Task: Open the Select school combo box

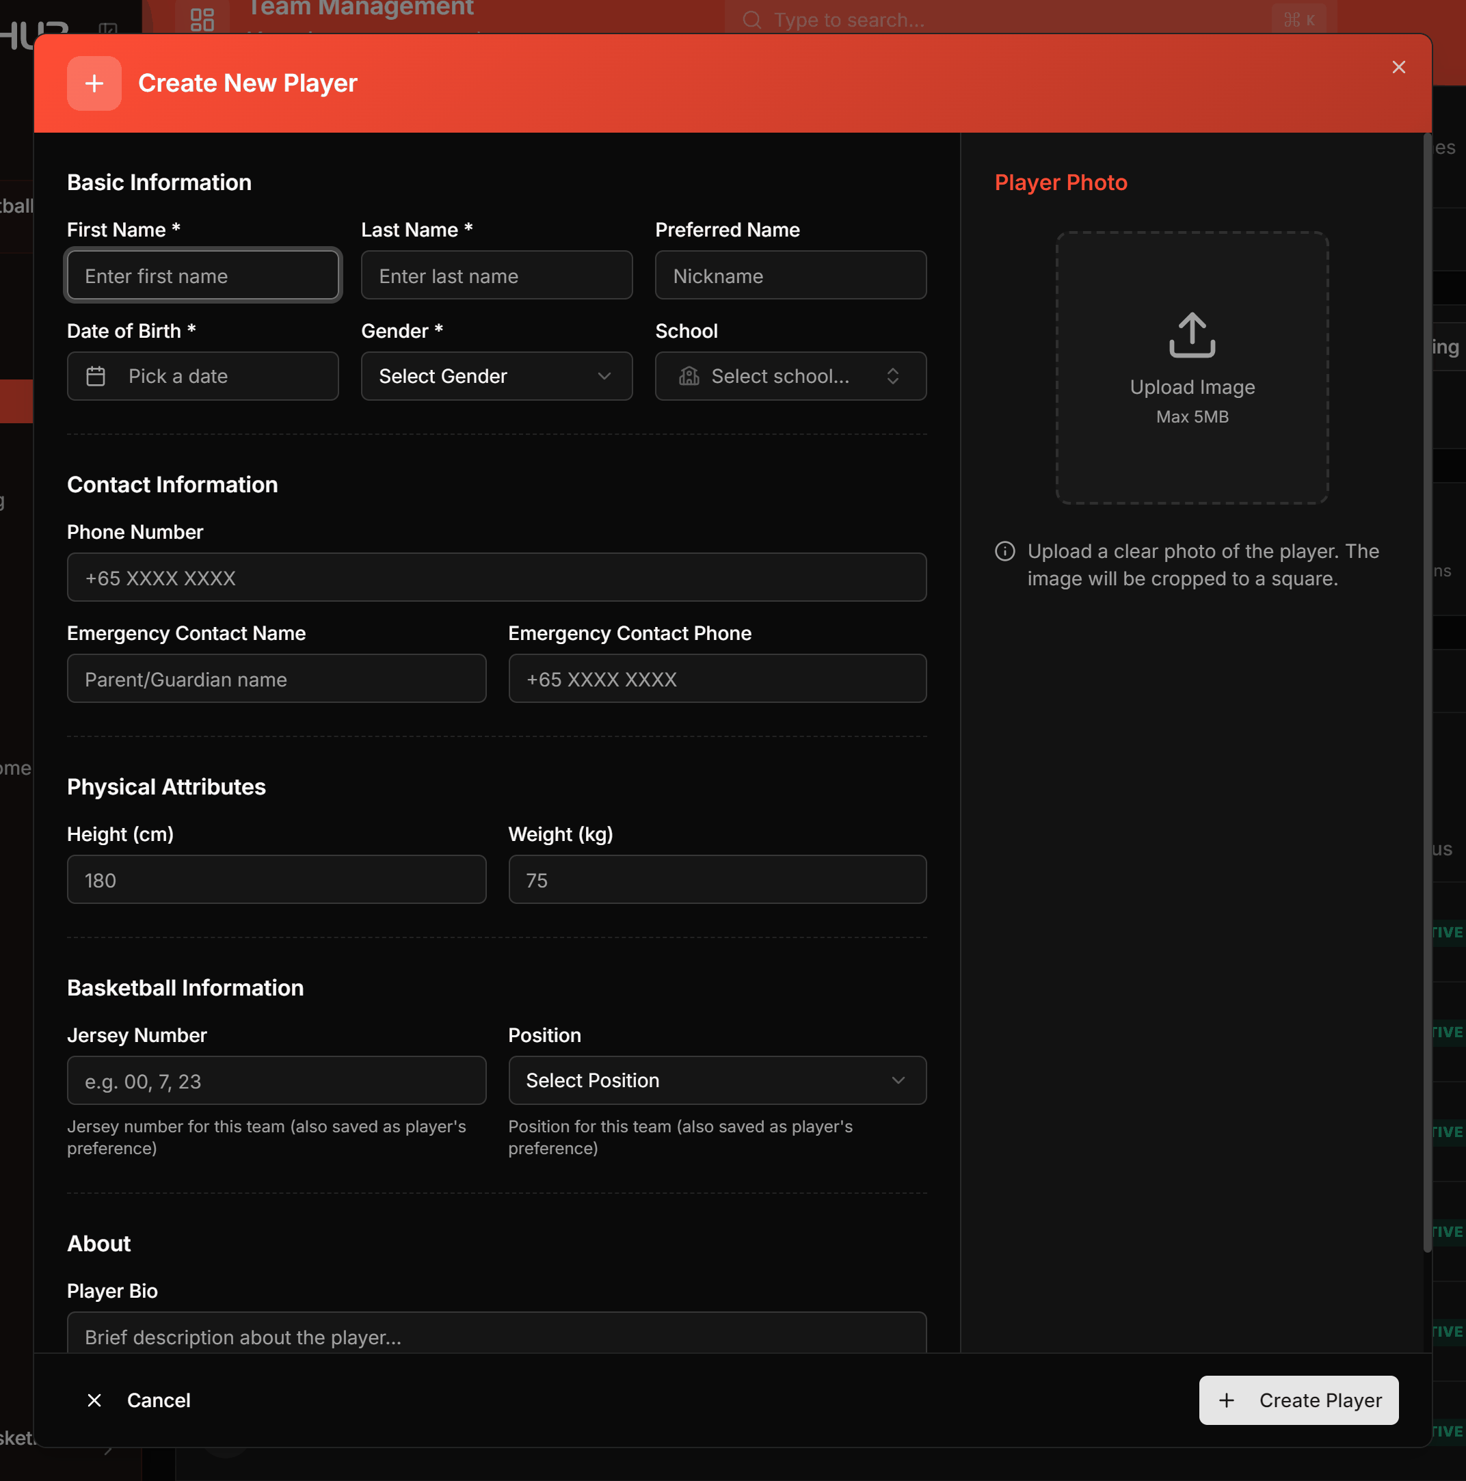Action: (x=790, y=375)
